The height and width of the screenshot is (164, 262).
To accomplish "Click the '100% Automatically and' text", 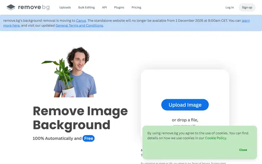I will pos(57,138).
